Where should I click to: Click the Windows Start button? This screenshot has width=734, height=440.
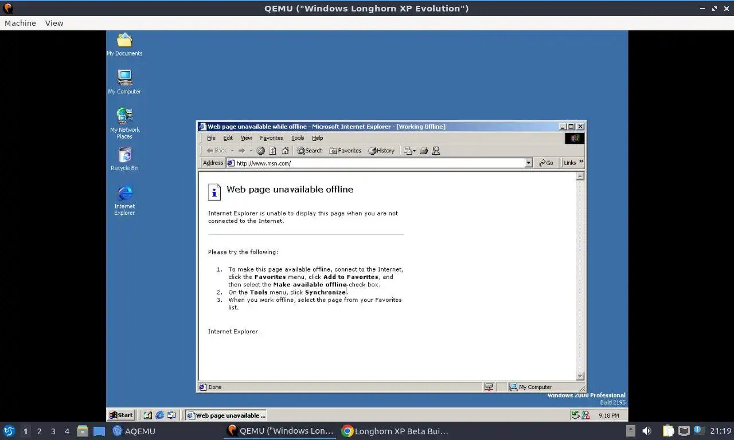point(121,415)
